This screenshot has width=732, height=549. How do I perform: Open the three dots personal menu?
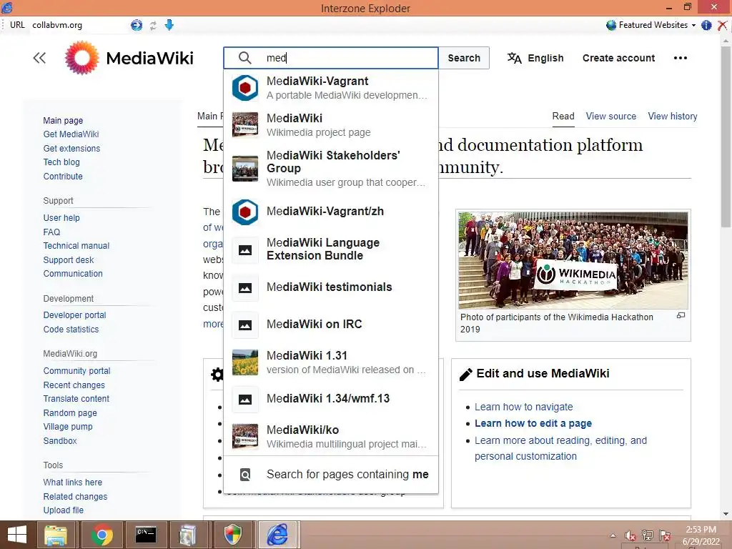[681, 58]
